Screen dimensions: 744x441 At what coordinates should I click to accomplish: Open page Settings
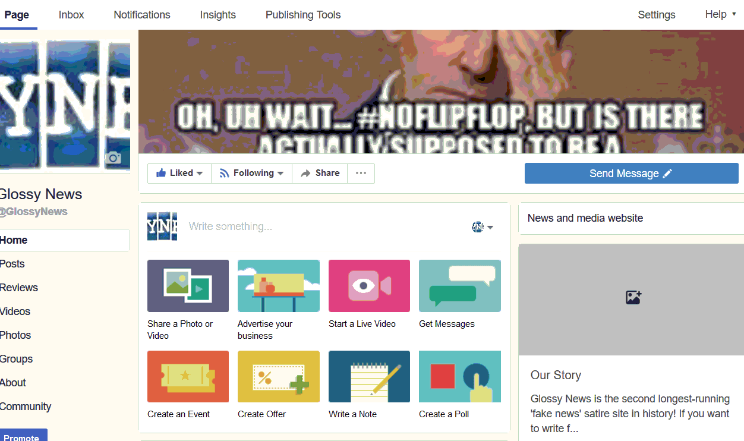657,15
